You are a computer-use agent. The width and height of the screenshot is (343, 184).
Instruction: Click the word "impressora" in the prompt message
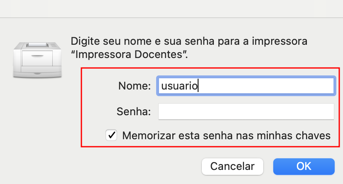coord(279,41)
